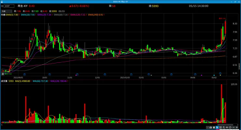Viewport: 241px width, 130px height.
Task: Click the monthly marker near 2022/09/01
Action: coord(24,75)
